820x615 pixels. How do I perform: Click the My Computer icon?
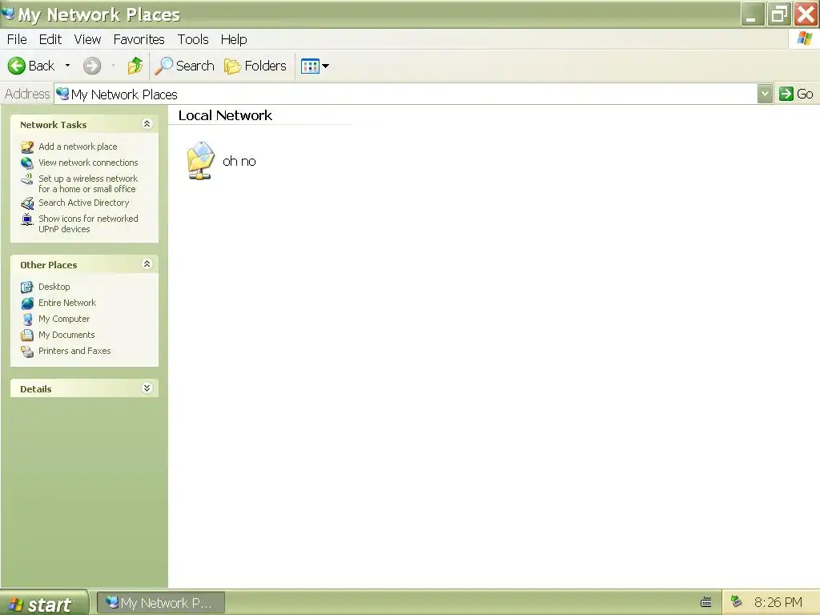click(x=27, y=319)
